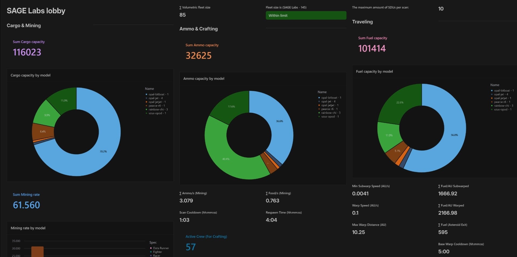
Task: Click the Volumetric fleet size value 85
Action: coord(182,15)
